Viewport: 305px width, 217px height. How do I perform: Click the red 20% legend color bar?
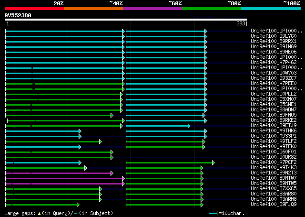tap(34, 9)
